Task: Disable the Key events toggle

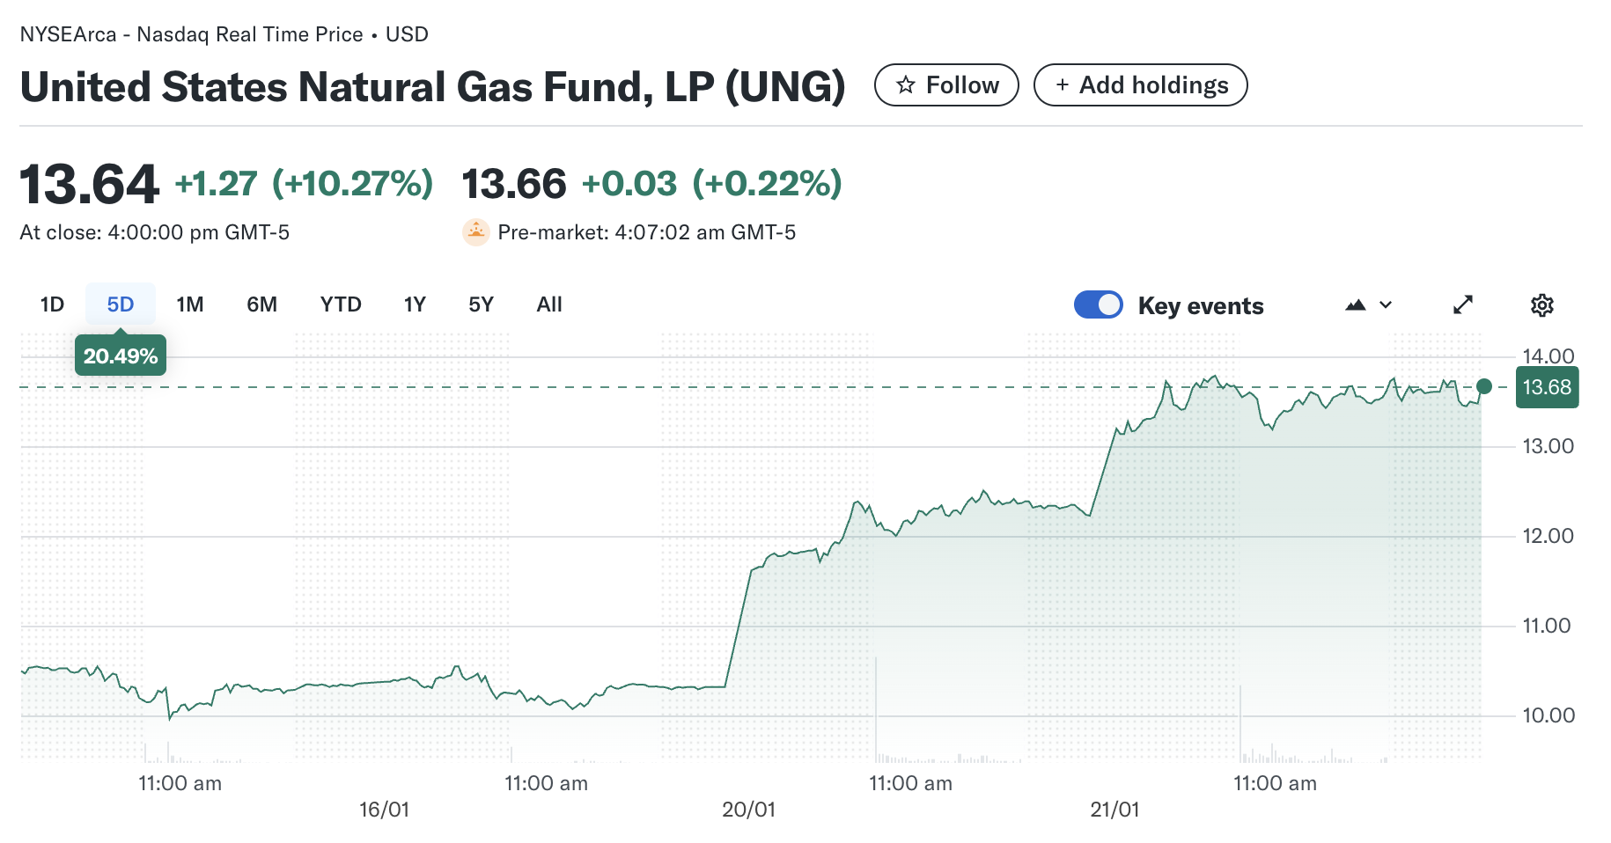Action: [x=1098, y=304]
